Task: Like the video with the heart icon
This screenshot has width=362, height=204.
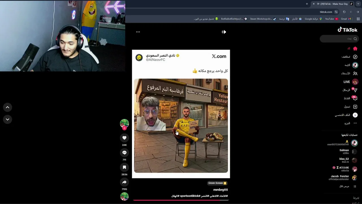Action: [124, 138]
